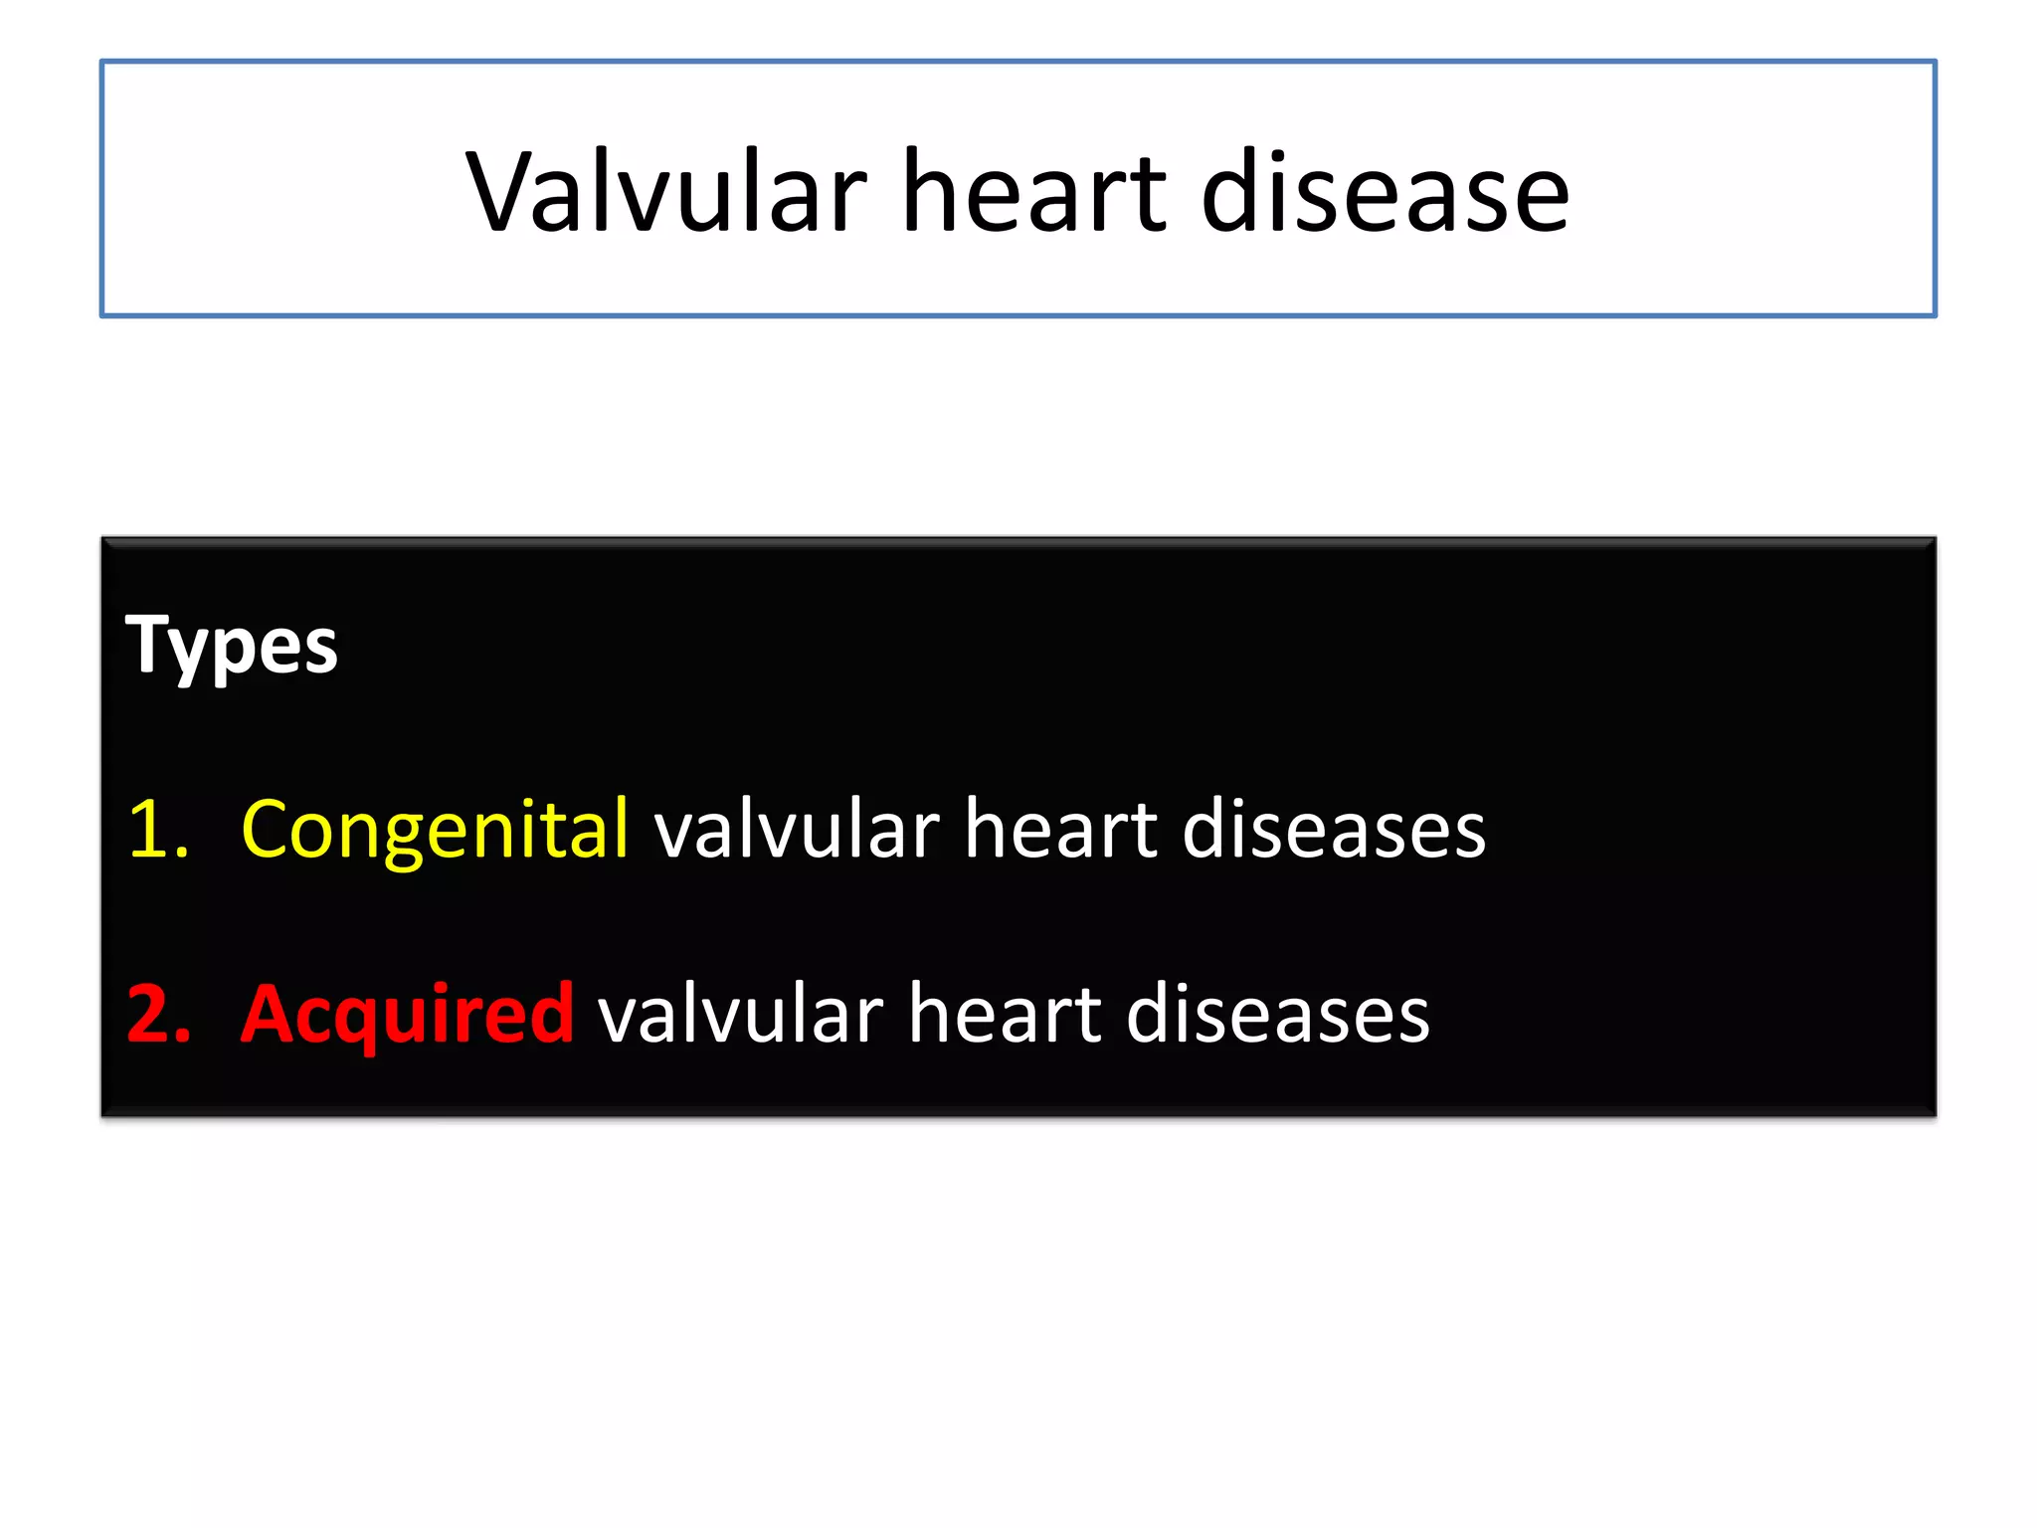Click the word 'valvular' in the Acquired line

coord(741,1014)
